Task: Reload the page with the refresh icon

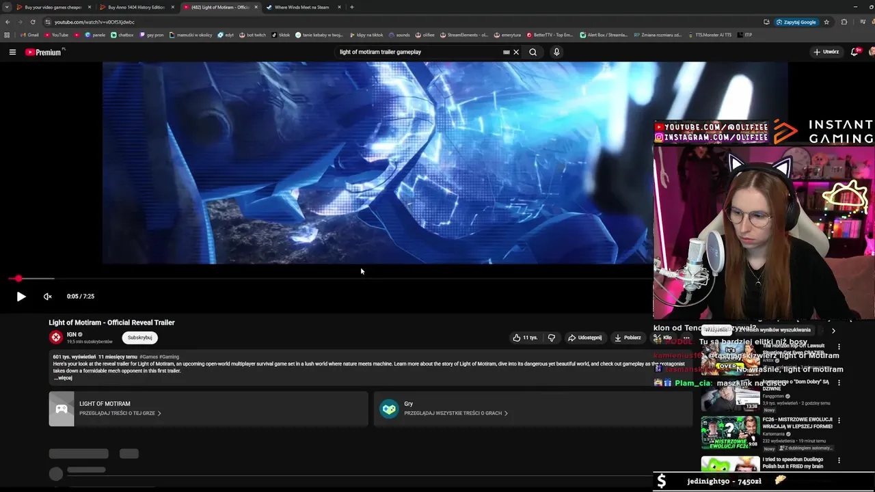Action: click(32, 22)
